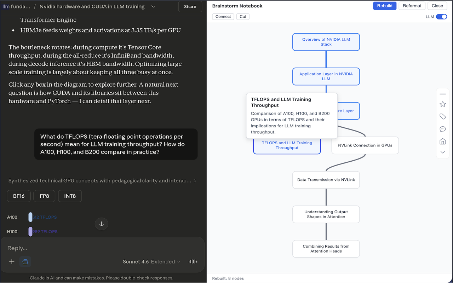The height and width of the screenshot is (283, 453).
Task: Select the INT8 precision option
Action: [70, 196]
